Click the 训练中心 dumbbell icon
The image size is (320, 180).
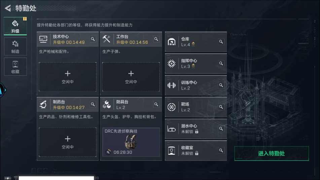pyautogui.click(x=171, y=85)
